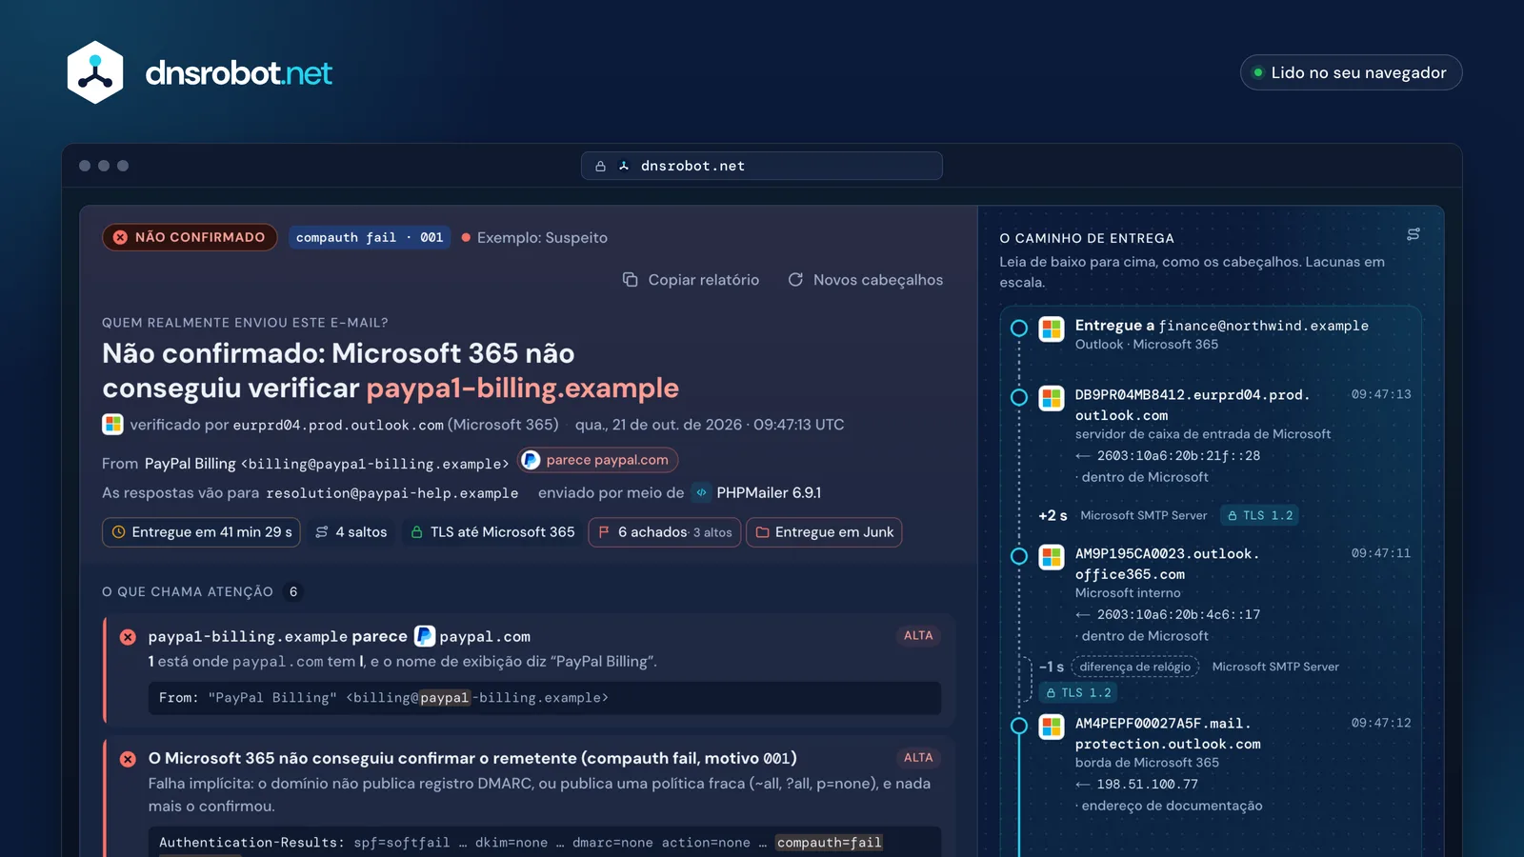The height and width of the screenshot is (857, 1524).
Task: Click the Microsoft logo beside 'verificado por'
Action: click(x=112, y=425)
